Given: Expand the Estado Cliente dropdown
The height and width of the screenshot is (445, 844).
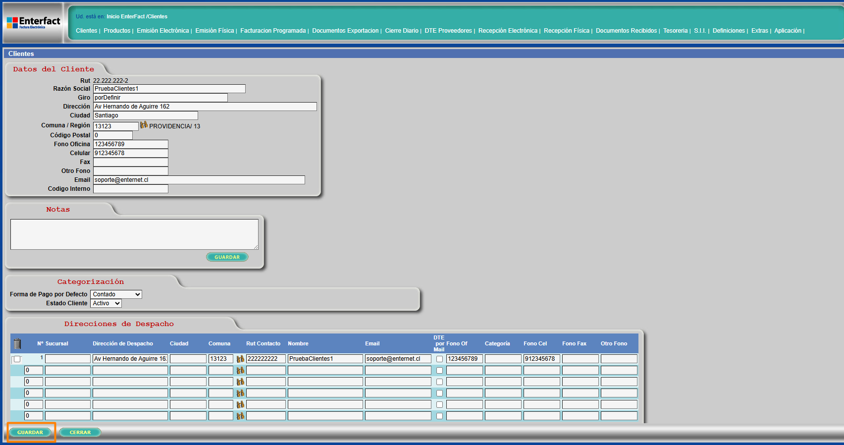Looking at the screenshot, I should [x=105, y=303].
